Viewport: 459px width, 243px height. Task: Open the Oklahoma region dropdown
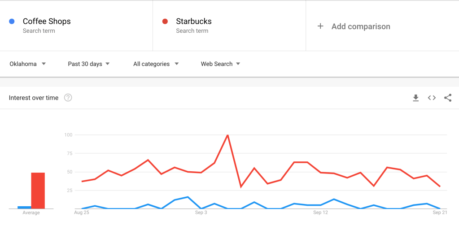click(28, 64)
